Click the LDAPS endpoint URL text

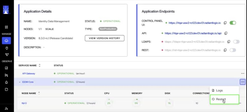(194, 42)
